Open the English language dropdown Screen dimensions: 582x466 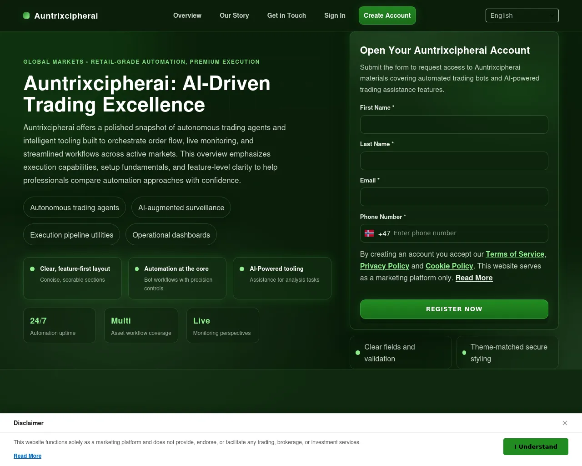522,15
